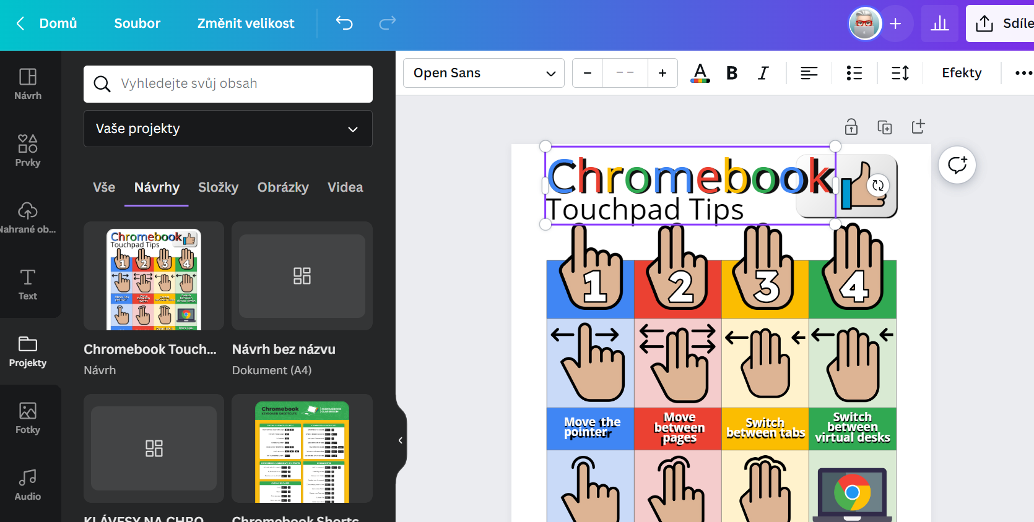Collapse the side panel arrow

[401, 440]
